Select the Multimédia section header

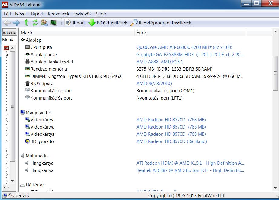(x=37, y=156)
